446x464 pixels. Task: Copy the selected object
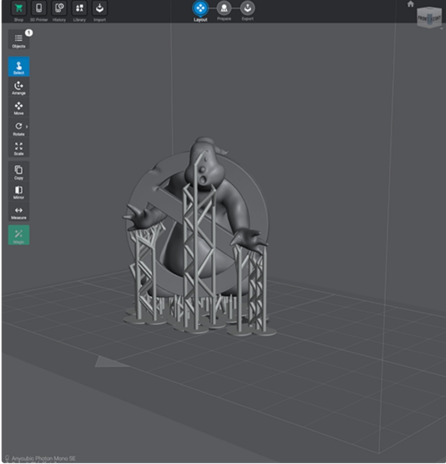tap(19, 171)
